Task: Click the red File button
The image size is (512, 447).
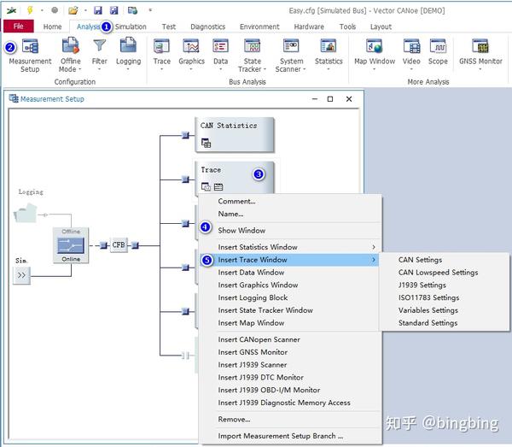Action: tap(18, 26)
